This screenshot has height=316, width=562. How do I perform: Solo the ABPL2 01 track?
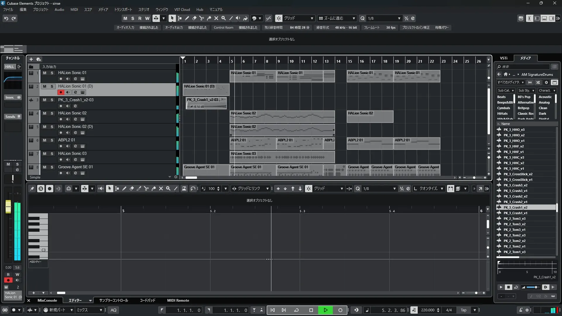coord(52,140)
